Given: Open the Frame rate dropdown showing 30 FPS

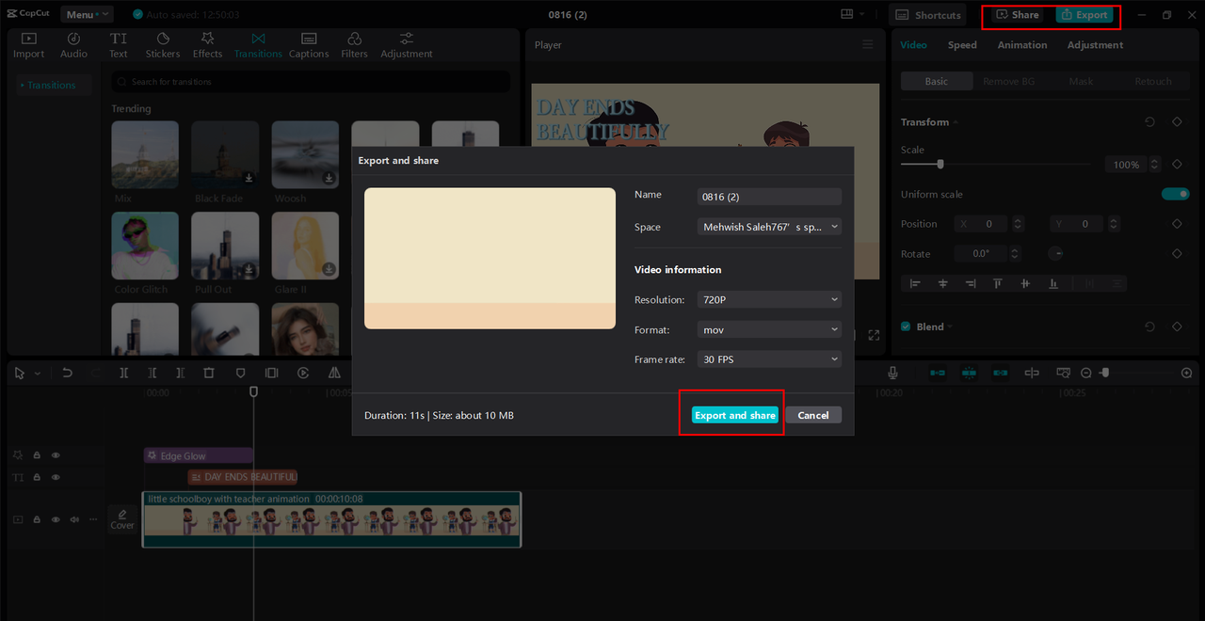Looking at the screenshot, I should (x=770, y=359).
